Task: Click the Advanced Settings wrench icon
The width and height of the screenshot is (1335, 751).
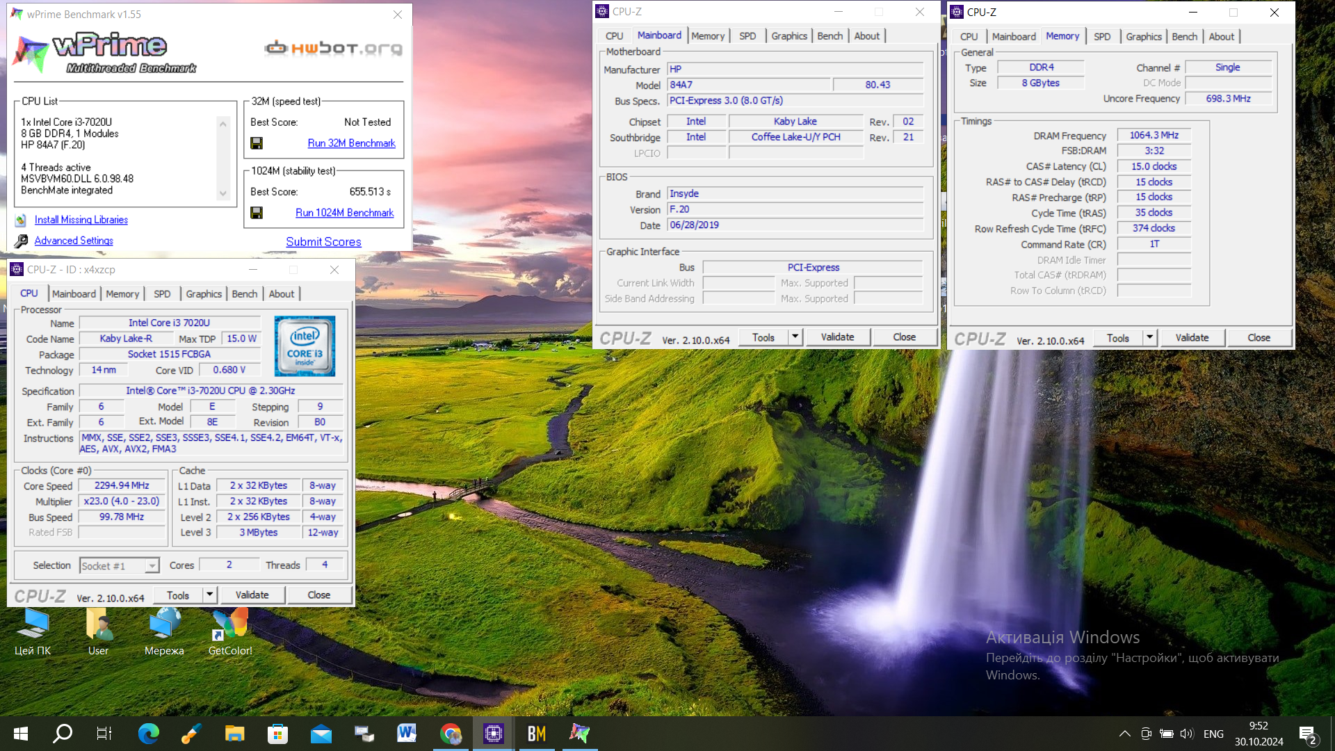Action: pyautogui.click(x=21, y=241)
